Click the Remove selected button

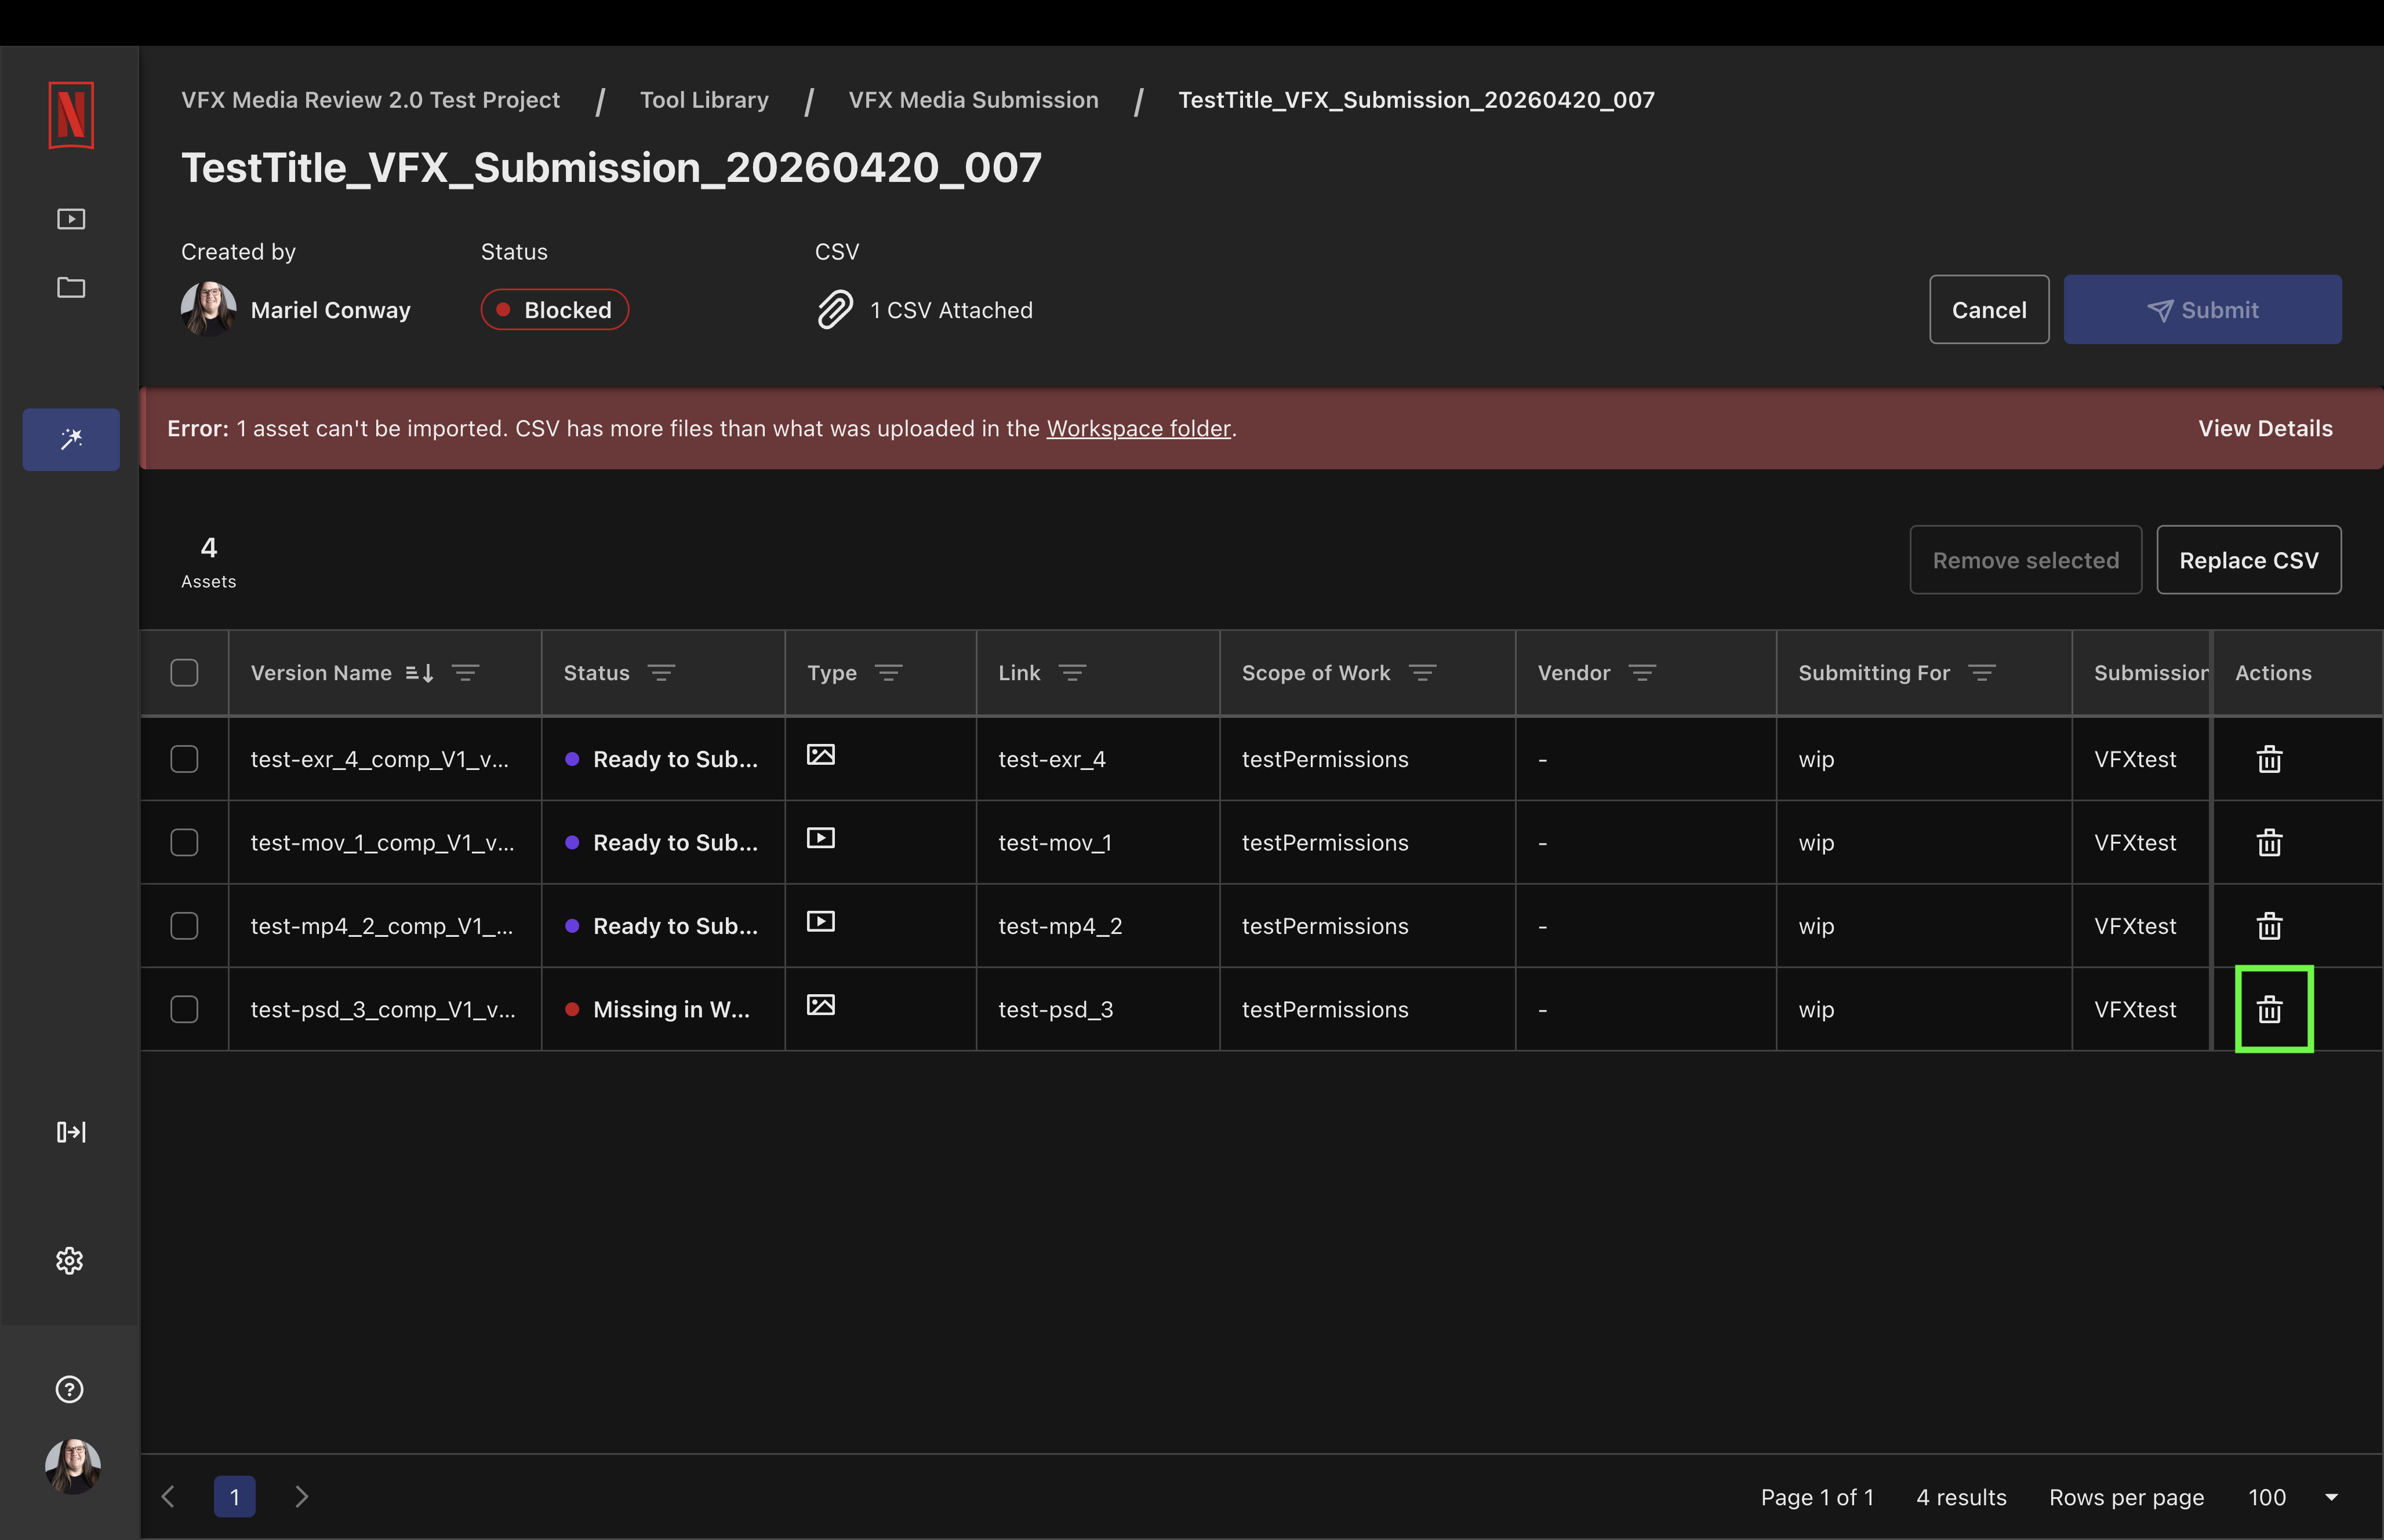point(2026,560)
